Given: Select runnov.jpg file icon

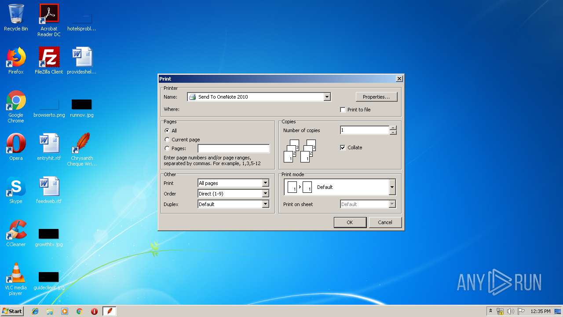Looking at the screenshot, I should click(82, 109).
